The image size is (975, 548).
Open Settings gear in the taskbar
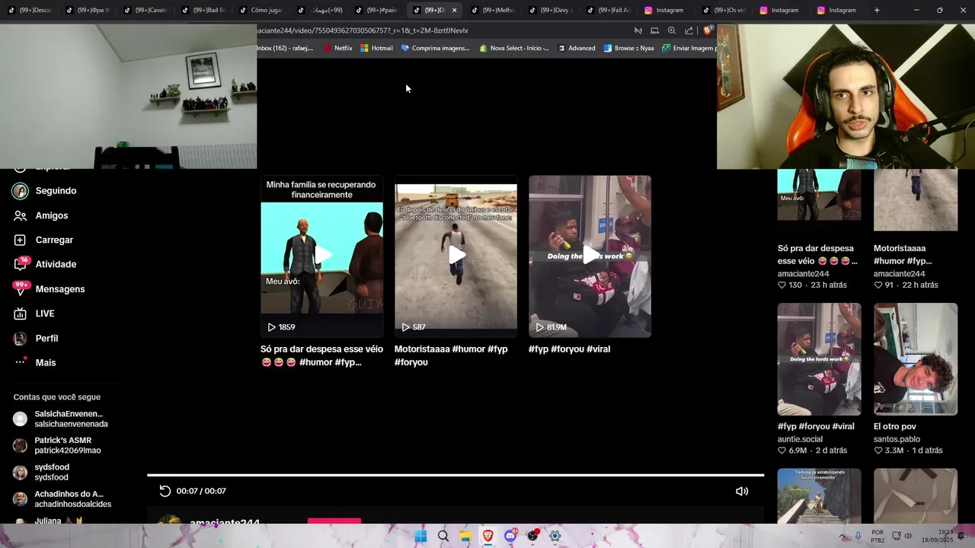[x=555, y=536]
